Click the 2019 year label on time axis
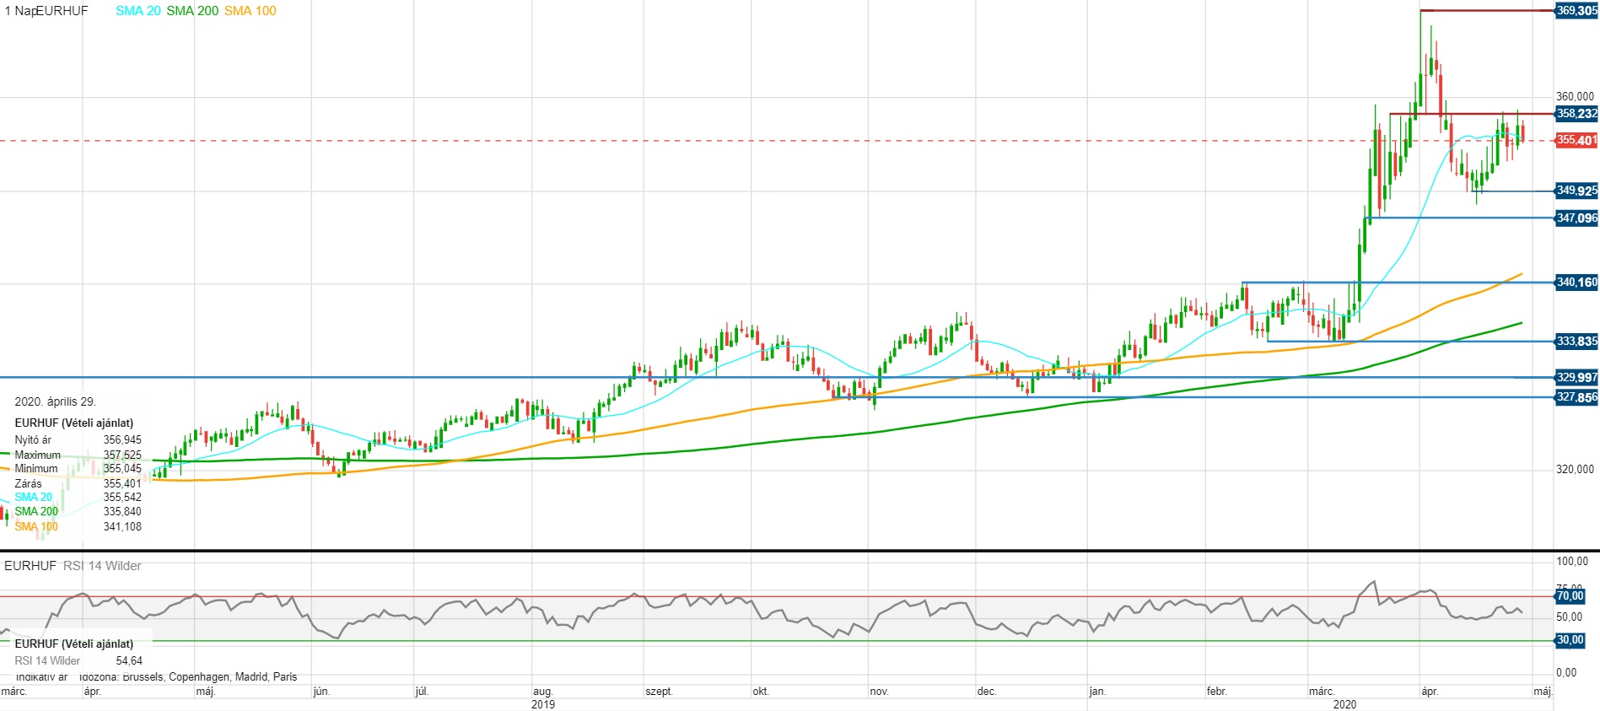1600x711 pixels. 543,704
